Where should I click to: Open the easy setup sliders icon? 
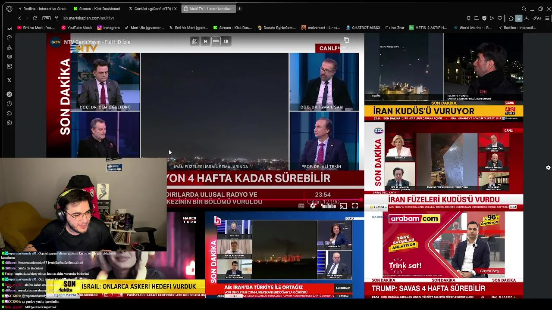coord(548,18)
